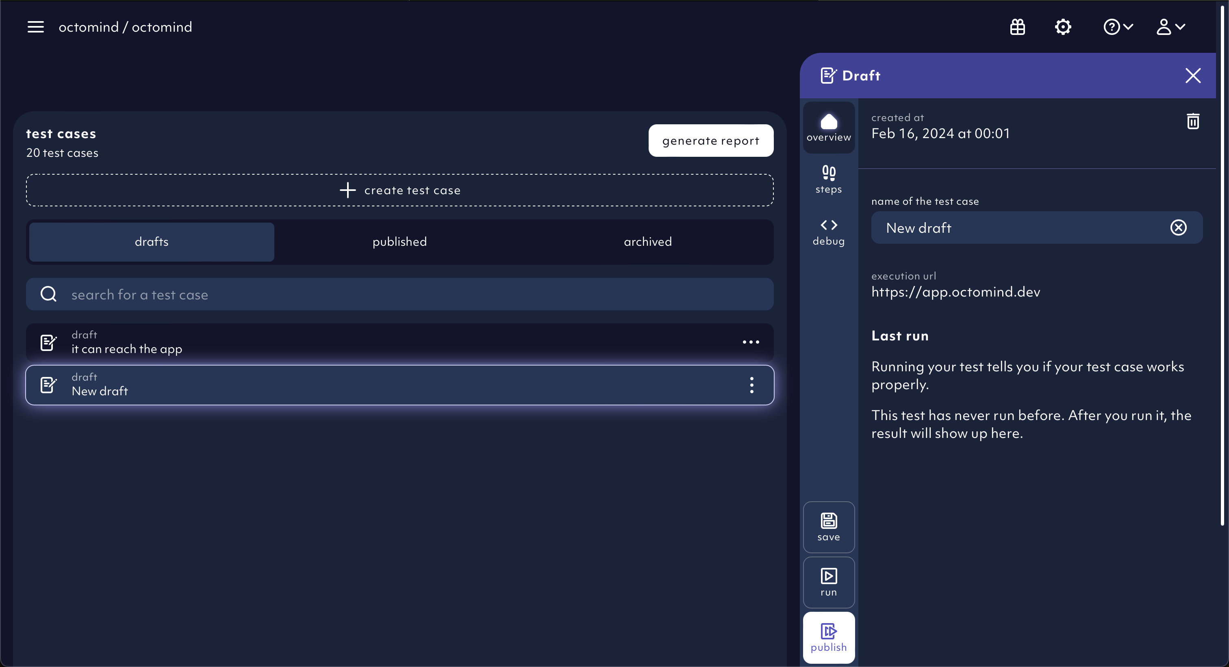Select the 'it can reach the app' draft
The height and width of the screenshot is (667, 1229).
coord(400,342)
